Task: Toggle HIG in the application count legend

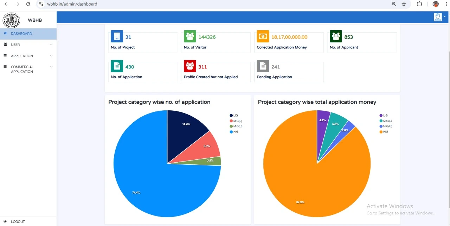Action: (x=234, y=132)
